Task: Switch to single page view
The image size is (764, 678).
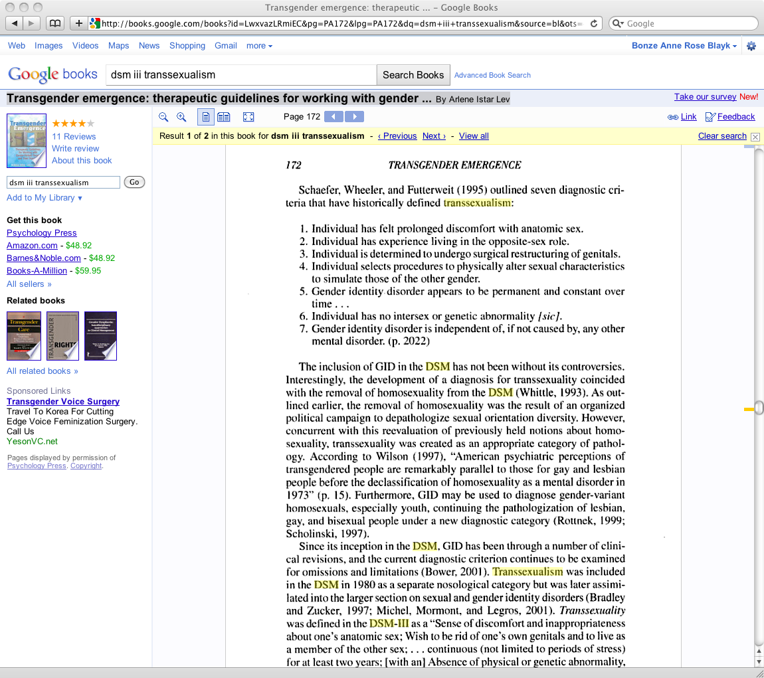Action: pos(206,117)
